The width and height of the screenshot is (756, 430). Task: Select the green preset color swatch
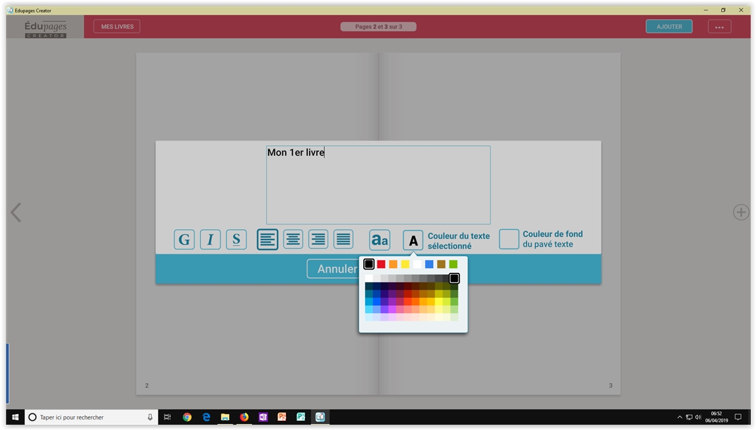453,264
